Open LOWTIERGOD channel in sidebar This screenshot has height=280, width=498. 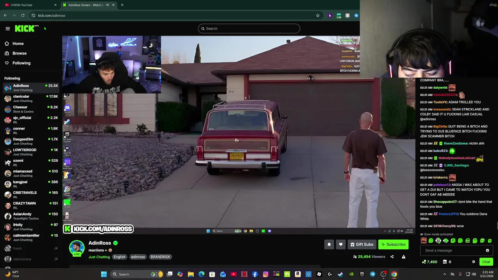point(31,152)
